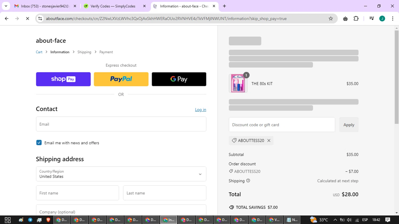This screenshot has height=224, width=399.
Task: Open the weather widget 33°C
Action: (319, 220)
